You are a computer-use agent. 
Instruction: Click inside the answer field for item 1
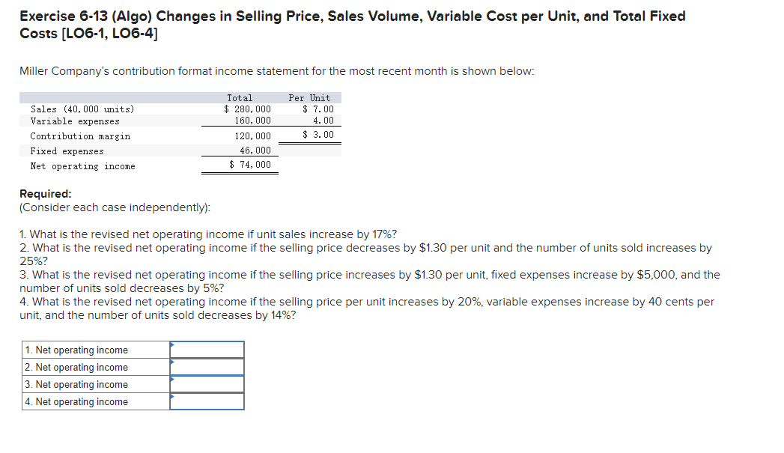pyautogui.click(x=207, y=350)
